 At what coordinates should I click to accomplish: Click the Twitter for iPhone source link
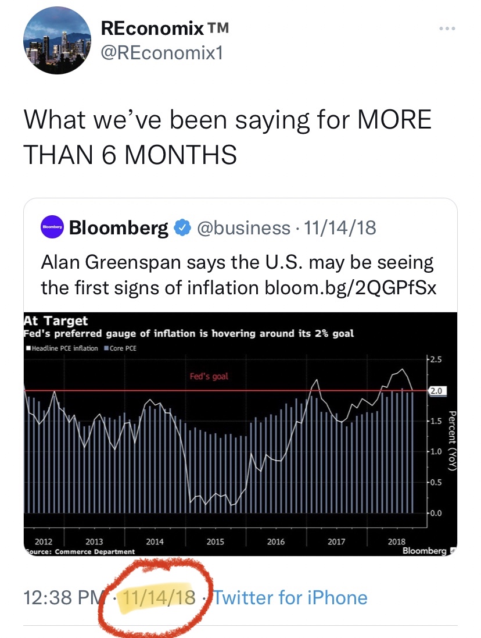coord(289,597)
